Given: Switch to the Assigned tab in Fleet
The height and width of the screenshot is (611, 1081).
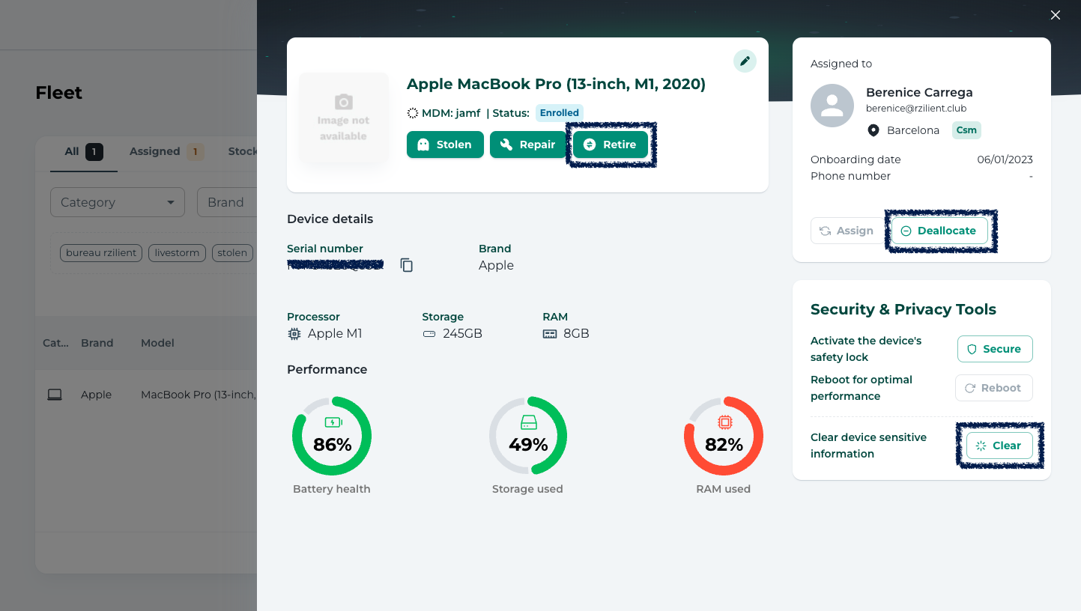Looking at the screenshot, I should pos(166,151).
